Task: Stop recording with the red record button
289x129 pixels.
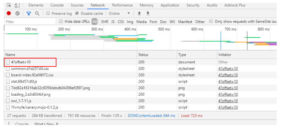Action: pos(9,13)
